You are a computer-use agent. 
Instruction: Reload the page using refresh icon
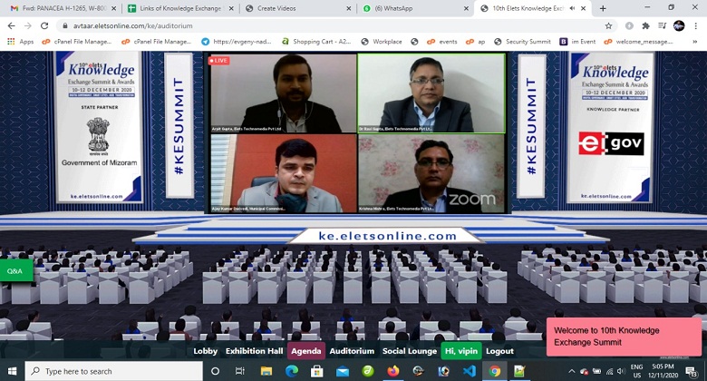click(44, 25)
